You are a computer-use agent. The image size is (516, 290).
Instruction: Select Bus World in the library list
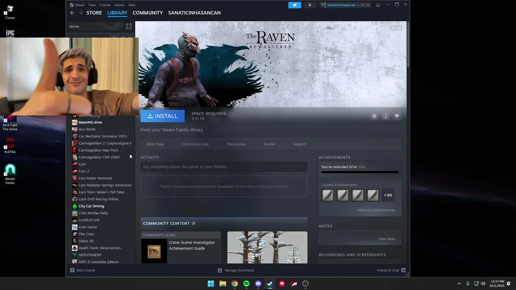click(87, 129)
